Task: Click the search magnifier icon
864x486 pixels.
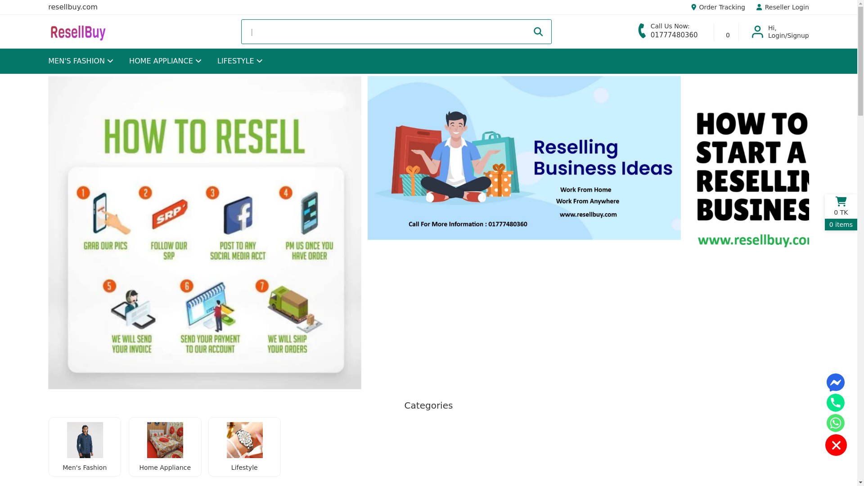Action: pyautogui.click(x=538, y=31)
